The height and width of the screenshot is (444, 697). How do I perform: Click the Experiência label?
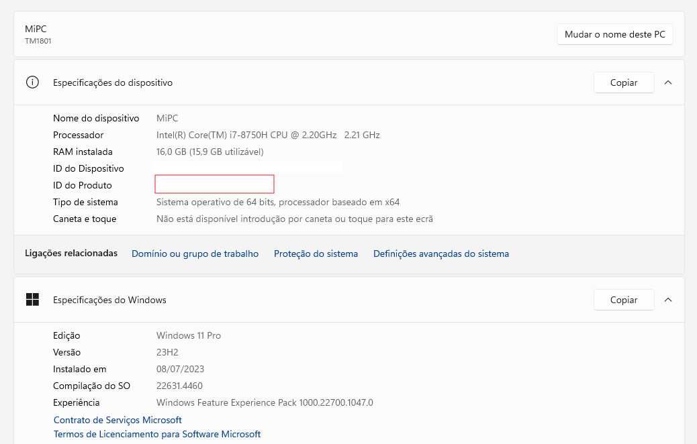[x=76, y=403]
